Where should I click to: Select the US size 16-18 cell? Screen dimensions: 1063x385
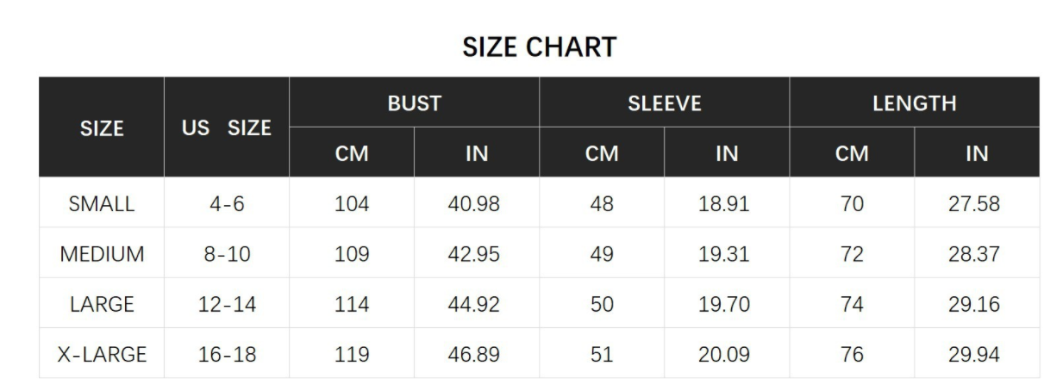(x=227, y=354)
